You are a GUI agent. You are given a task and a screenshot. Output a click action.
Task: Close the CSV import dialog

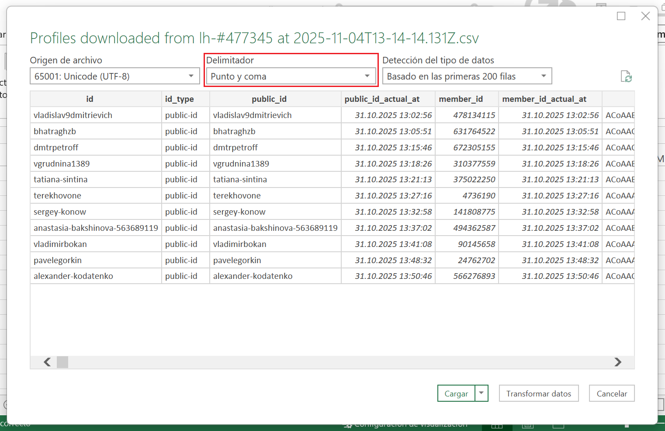(x=645, y=16)
